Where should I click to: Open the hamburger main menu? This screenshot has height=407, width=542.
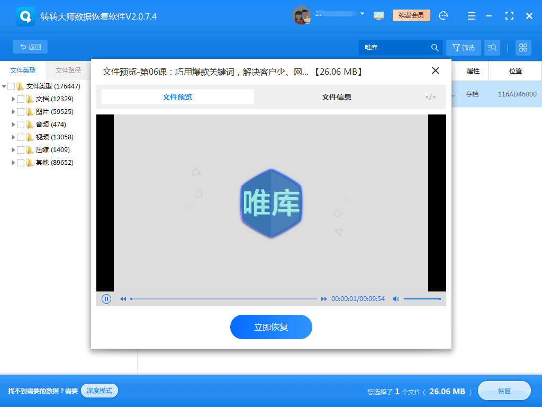pyautogui.click(x=472, y=15)
